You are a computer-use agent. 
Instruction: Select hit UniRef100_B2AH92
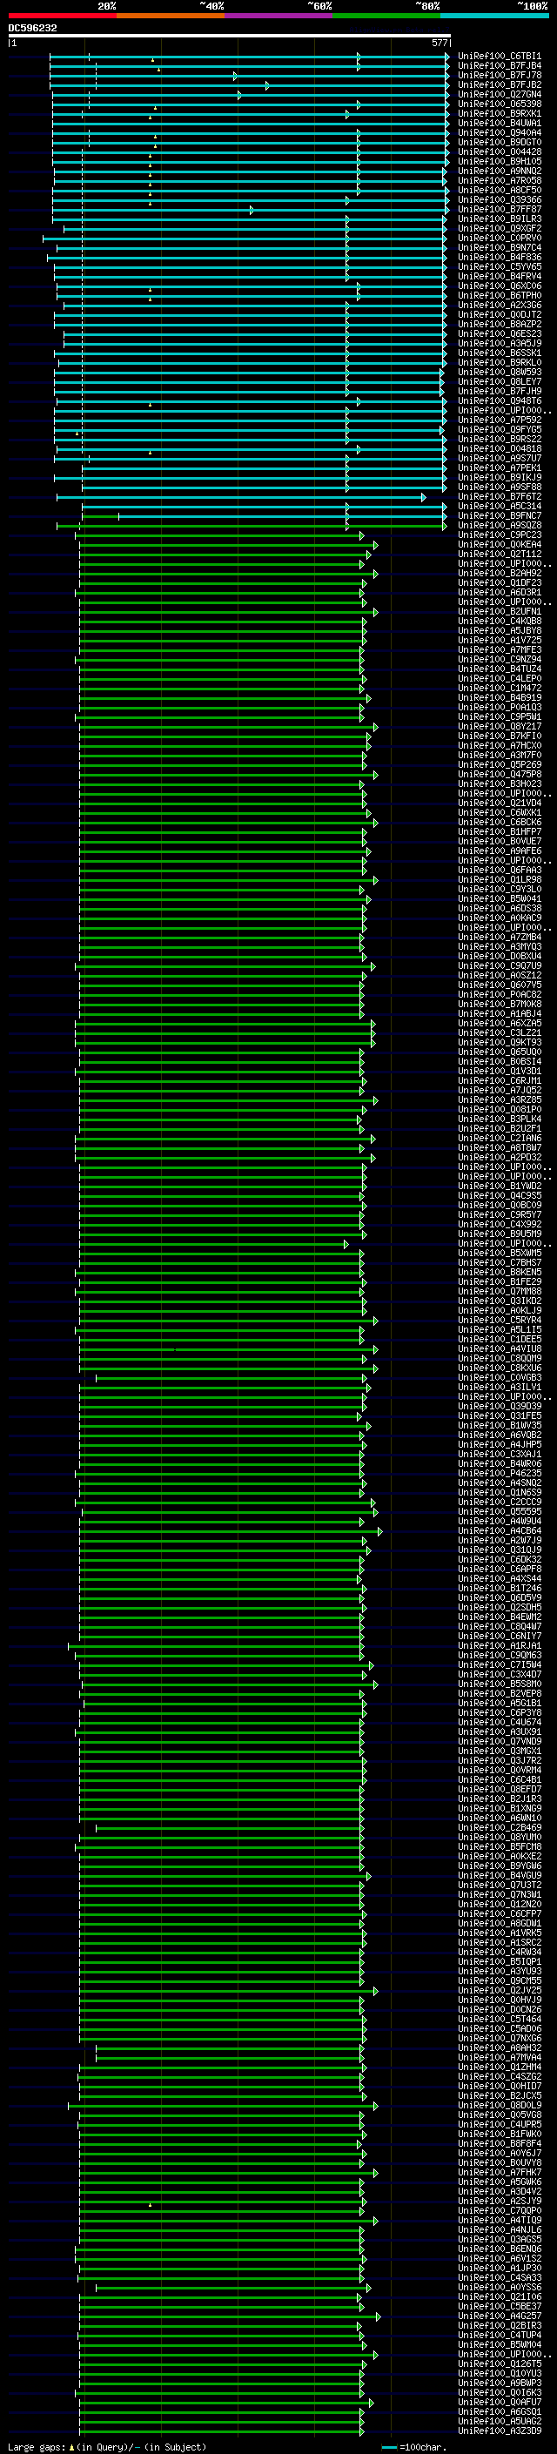[x=500, y=574]
